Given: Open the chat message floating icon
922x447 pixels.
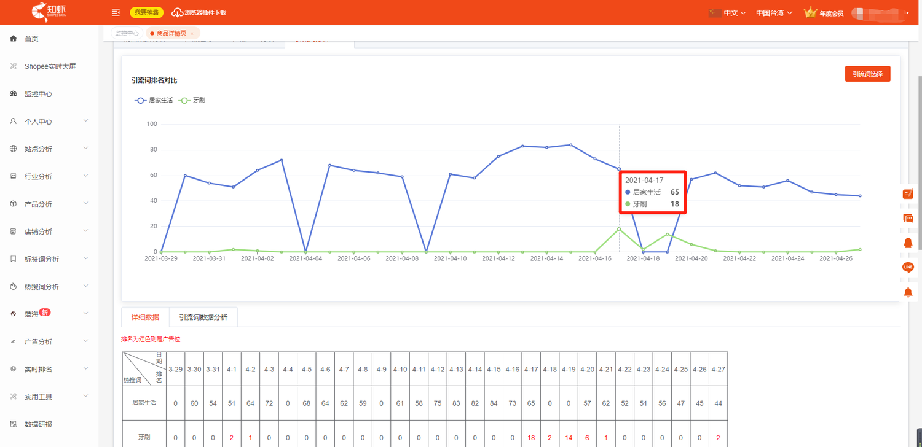Looking at the screenshot, I should click(x=908, y=218).
